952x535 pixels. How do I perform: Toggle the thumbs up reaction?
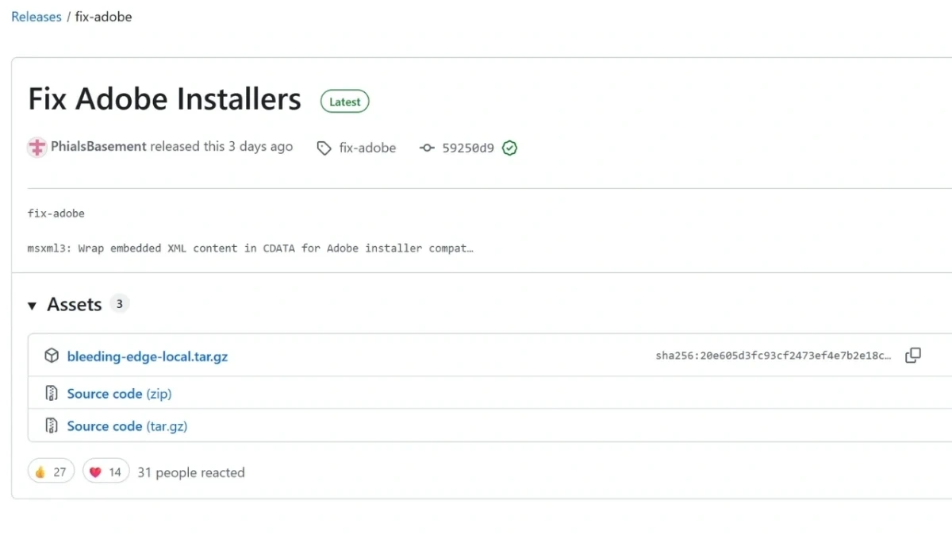[51, 472]
